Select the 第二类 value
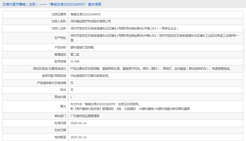This screenshot has height=141, width=246. pyautogui.click(x=75, y=55)
